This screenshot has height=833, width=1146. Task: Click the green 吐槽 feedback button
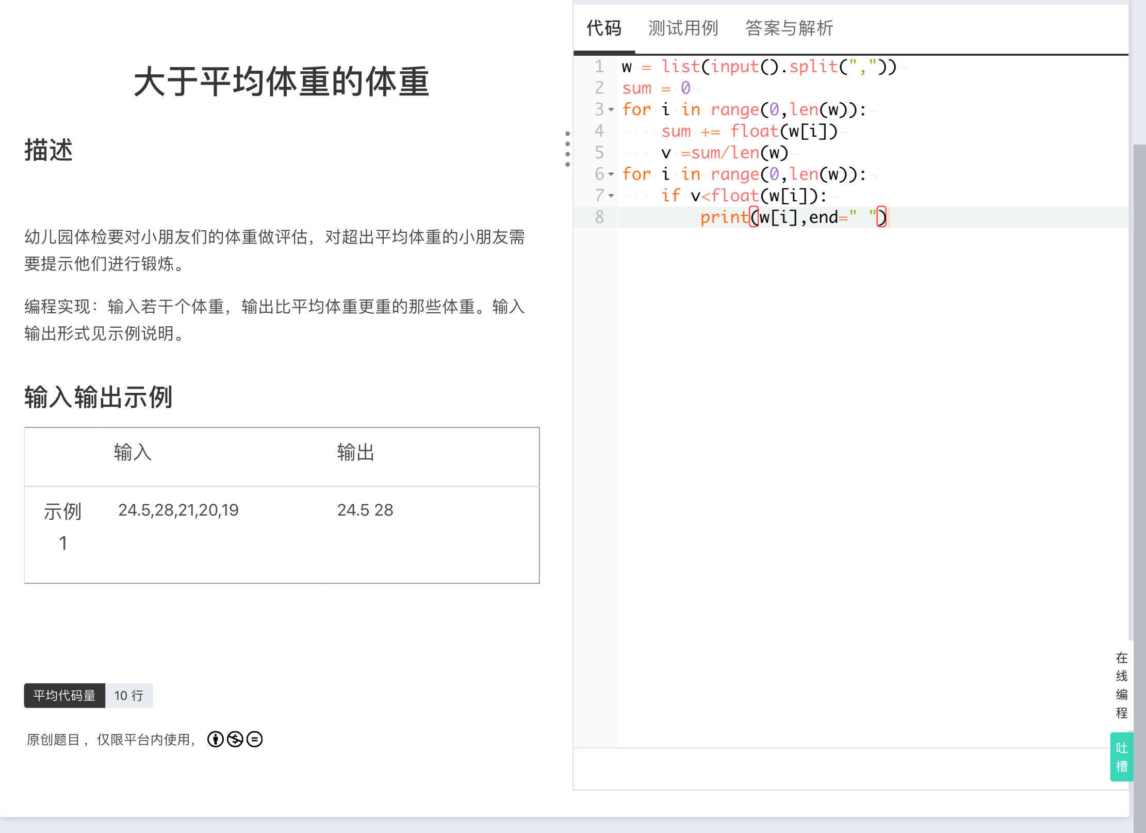(1121, 757)
